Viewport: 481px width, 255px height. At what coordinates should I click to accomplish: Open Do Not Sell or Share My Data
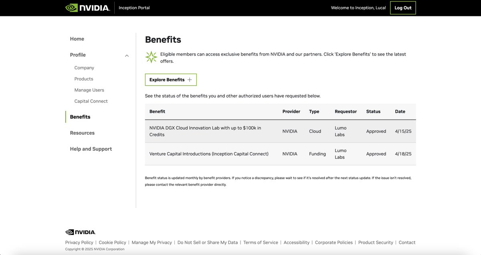[208, 243]
